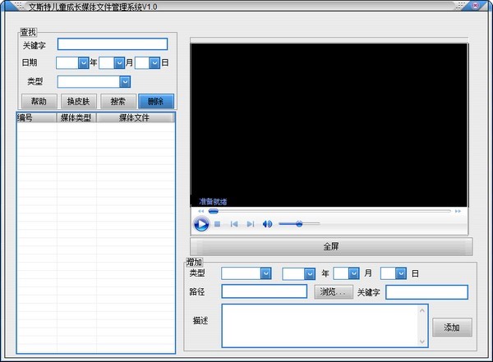Click the 搜索 button
Image resolution: width=493 pixels, height=362 pixels.
pyautogui.click(x=117, y=102)
